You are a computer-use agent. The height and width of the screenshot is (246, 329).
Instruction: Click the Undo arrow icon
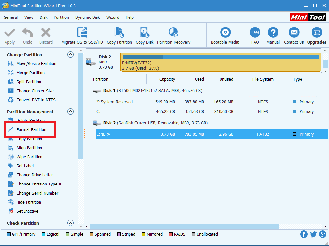click(x=28, y=32)
